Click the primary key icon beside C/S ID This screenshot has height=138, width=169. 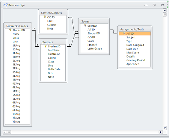point(45,17)
